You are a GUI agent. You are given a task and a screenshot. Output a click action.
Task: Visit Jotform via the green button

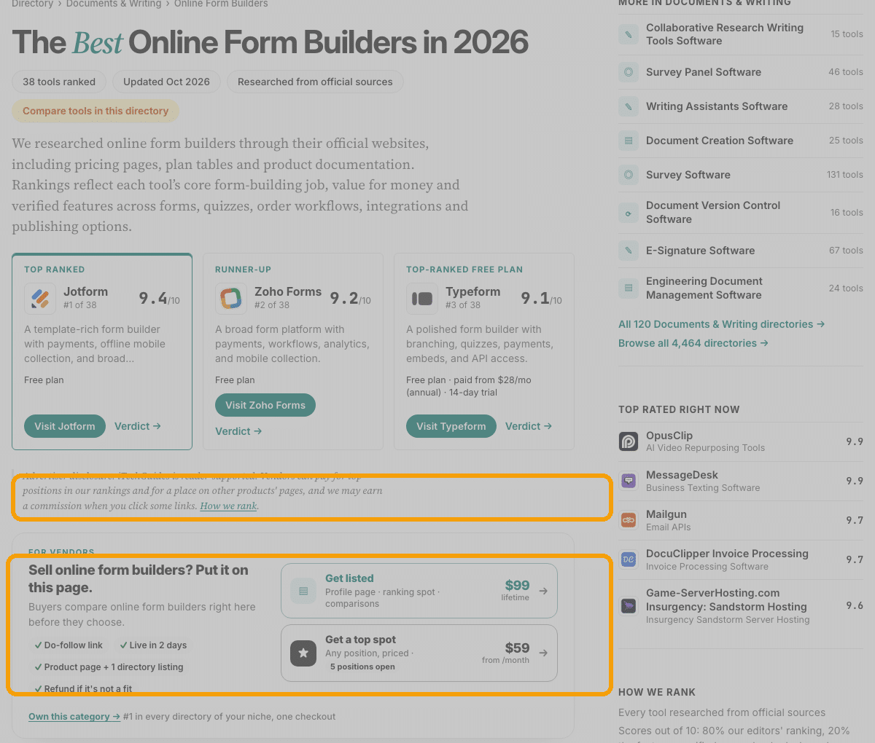point(65,426)
